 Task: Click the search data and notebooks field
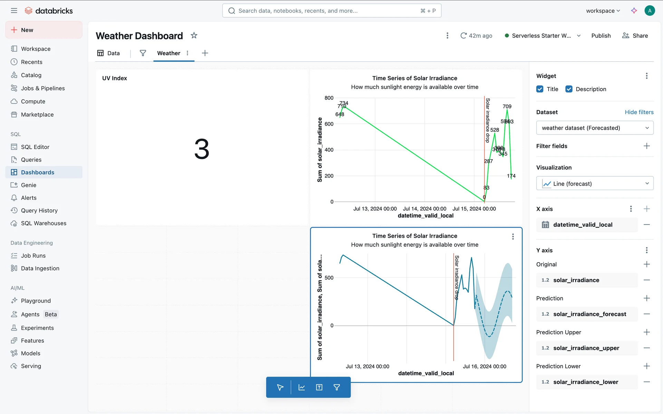331,11
